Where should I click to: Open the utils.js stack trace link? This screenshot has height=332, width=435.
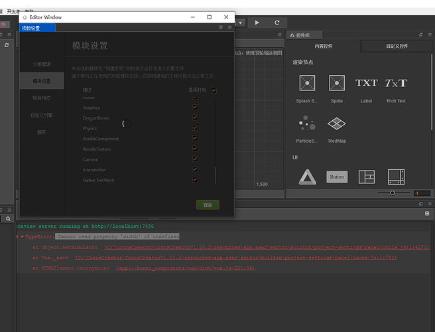(x=267, y=247)
